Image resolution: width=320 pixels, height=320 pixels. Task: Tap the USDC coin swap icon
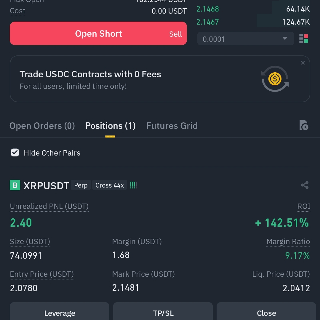click(275, 79)
